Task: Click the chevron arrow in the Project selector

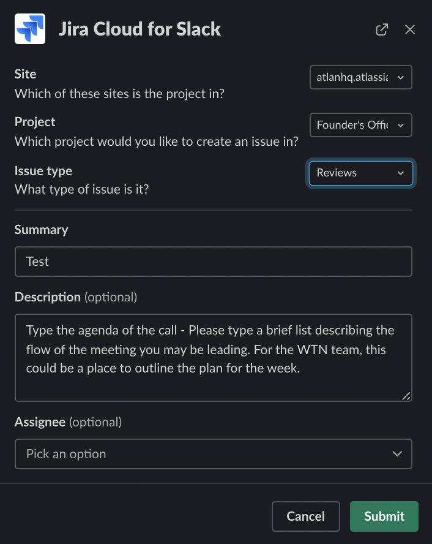Action: coord(401,125)
